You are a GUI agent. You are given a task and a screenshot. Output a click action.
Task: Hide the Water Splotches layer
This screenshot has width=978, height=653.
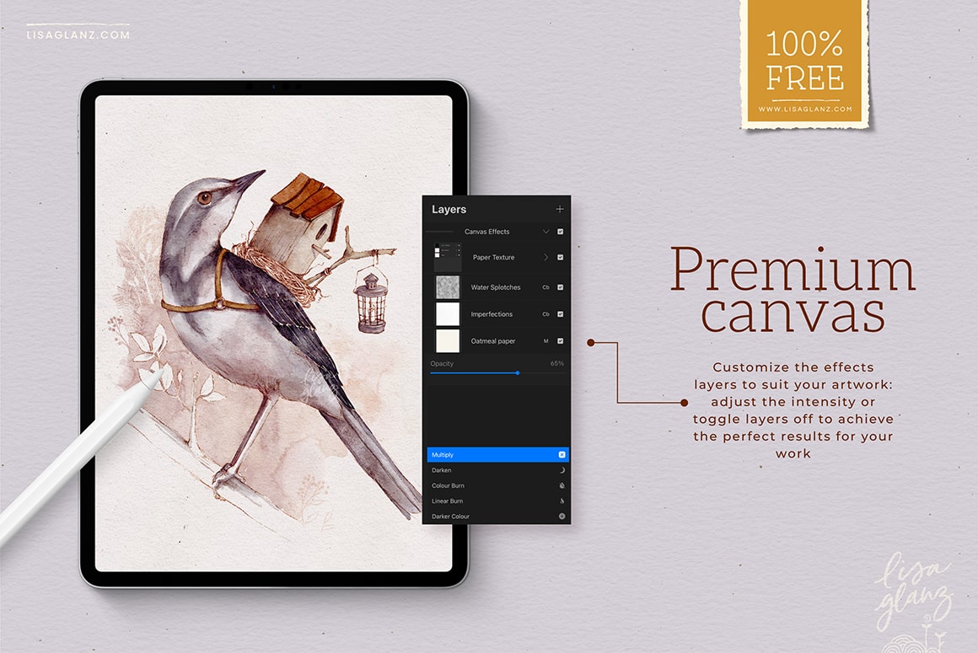tap(561, 287)
